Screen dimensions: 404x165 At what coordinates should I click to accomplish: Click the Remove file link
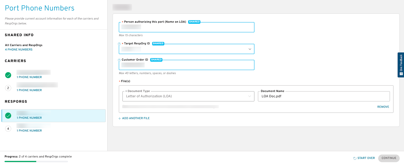[383, 107]
